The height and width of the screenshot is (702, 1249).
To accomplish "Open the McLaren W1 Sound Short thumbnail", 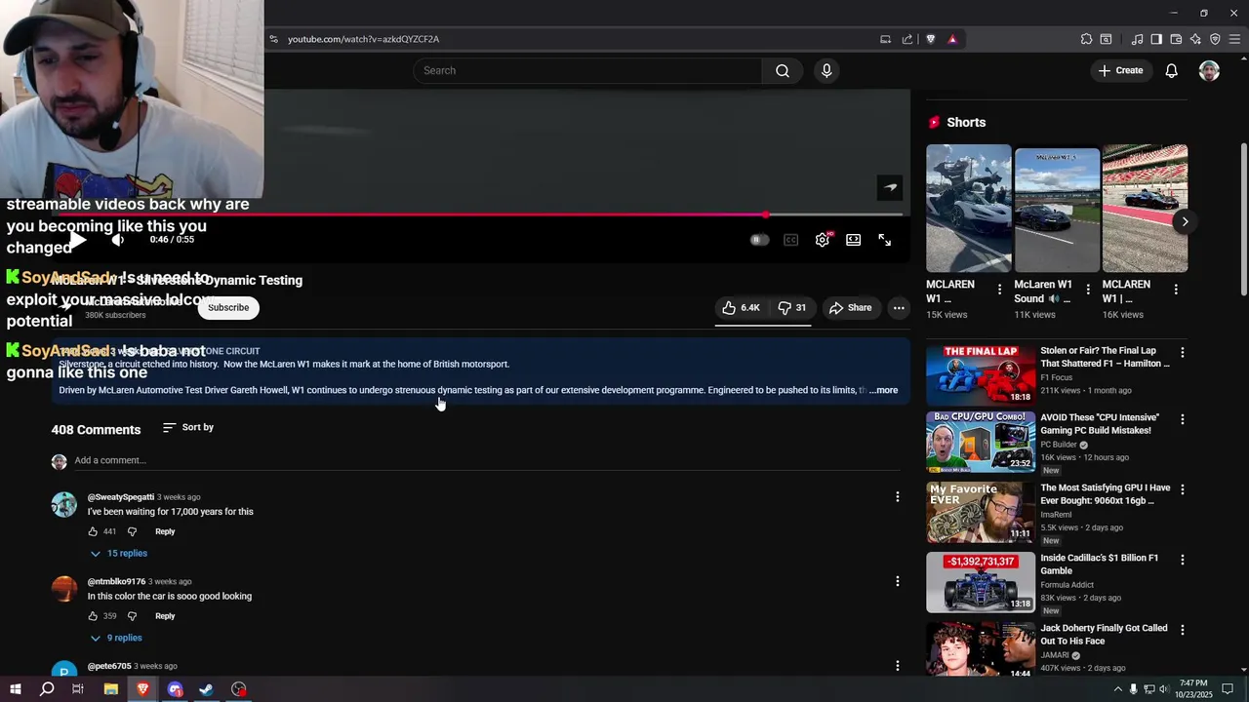I will point(1057,209).
